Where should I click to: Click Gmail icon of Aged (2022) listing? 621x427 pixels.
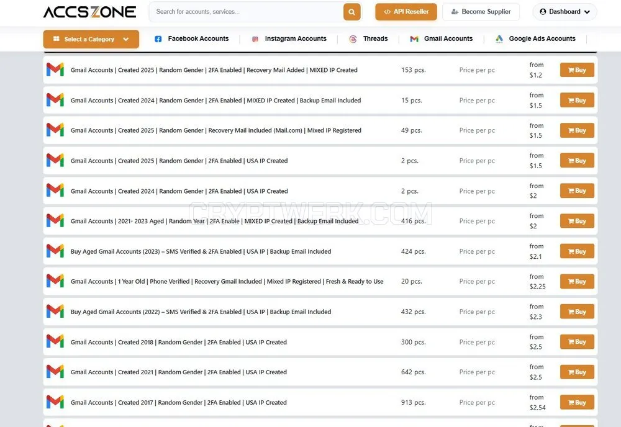click(55, 311)
